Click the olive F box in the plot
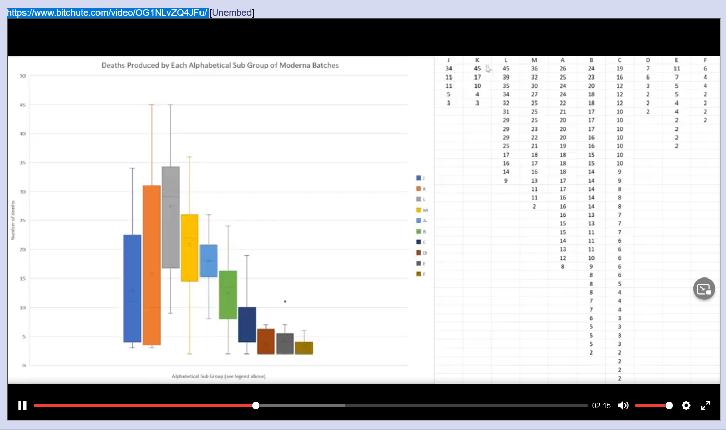Screen dimensions: 726x430 tap(304, 348)
